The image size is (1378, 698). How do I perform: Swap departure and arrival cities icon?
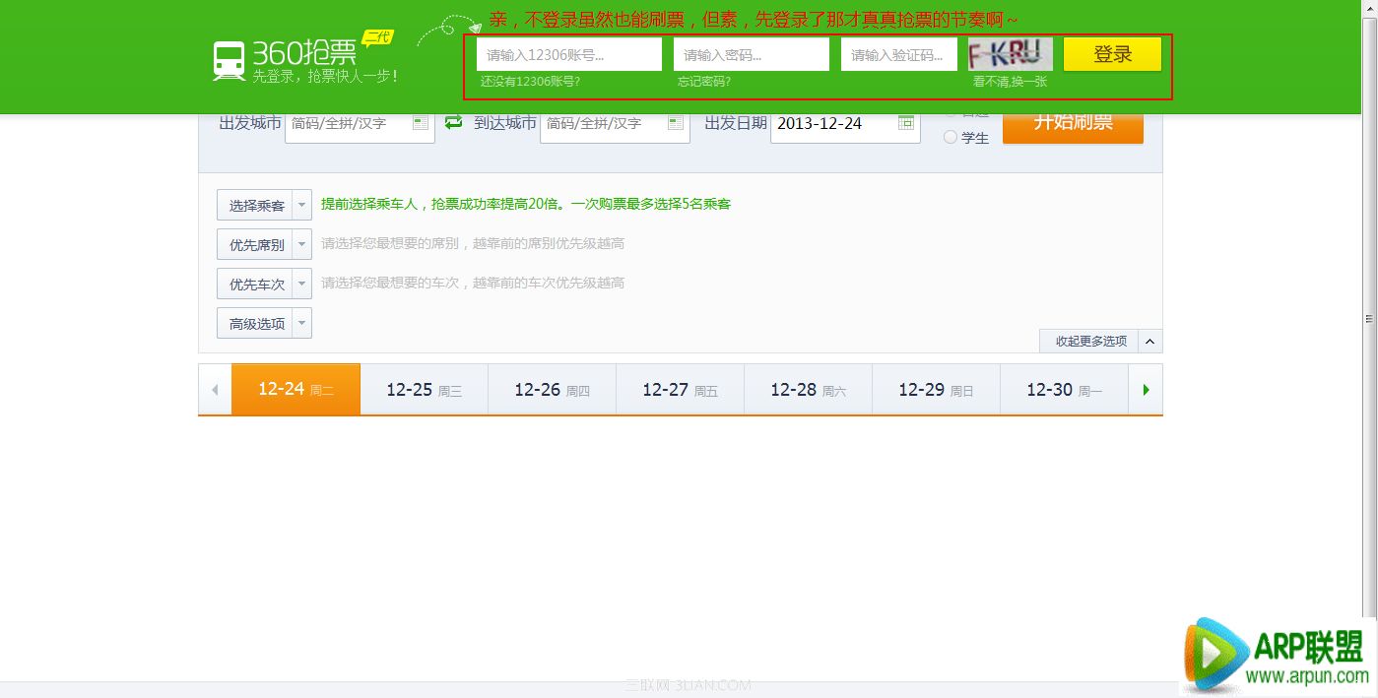coord(453,122)
